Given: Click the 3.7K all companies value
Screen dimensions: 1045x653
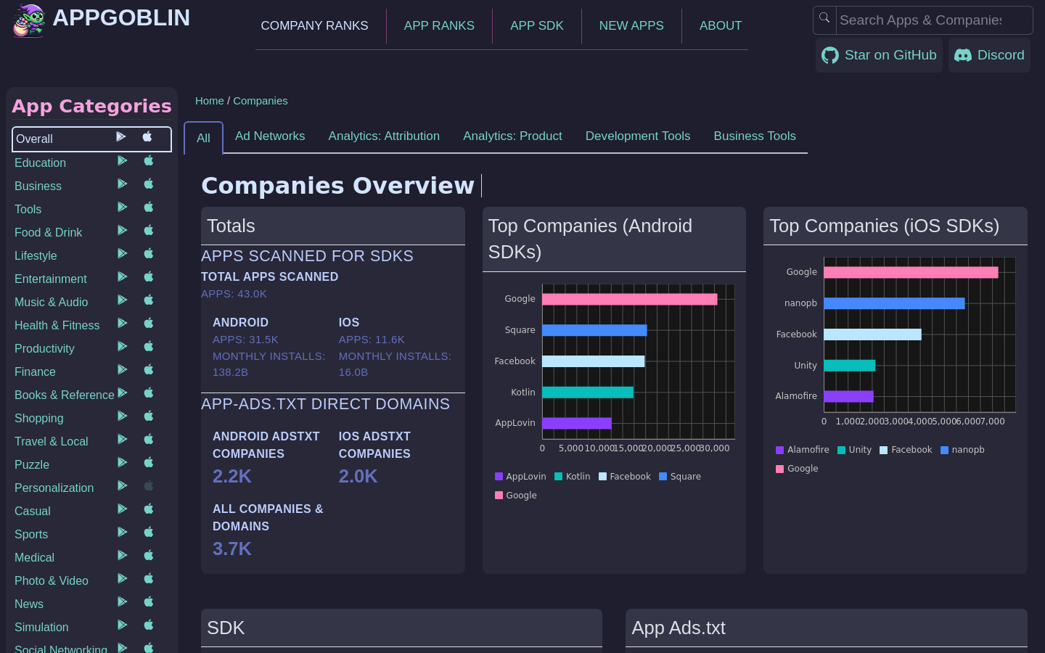Looking at the screenshot, I should coord(232,549).
